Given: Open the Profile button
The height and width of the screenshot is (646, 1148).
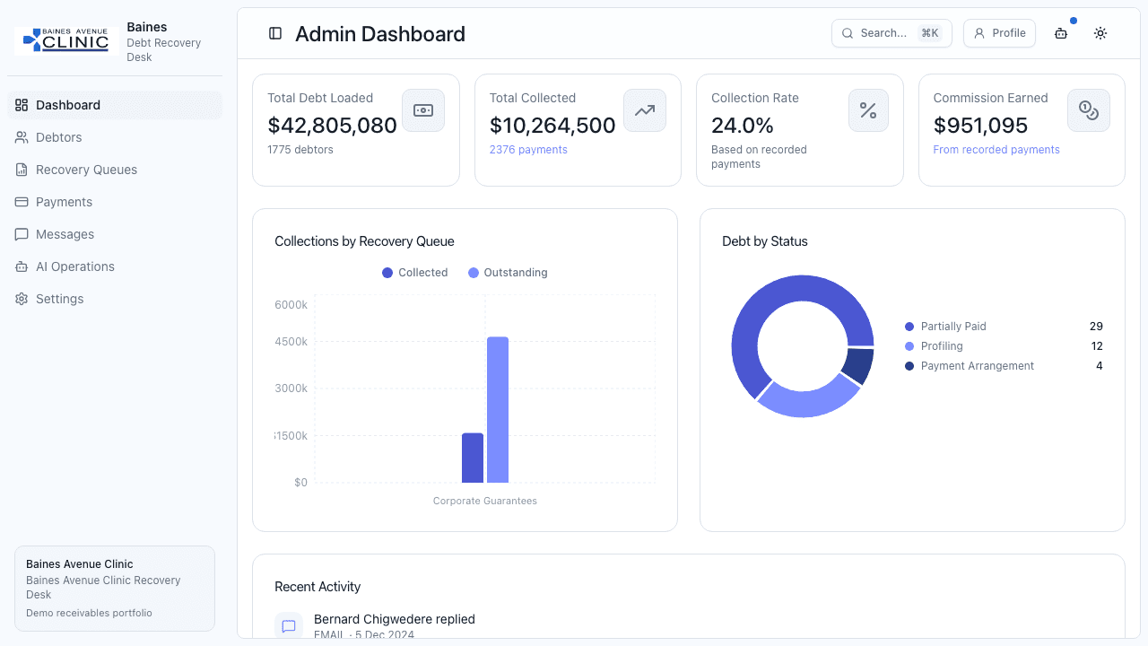Looking at the screenshot, I should pos(999,33).
